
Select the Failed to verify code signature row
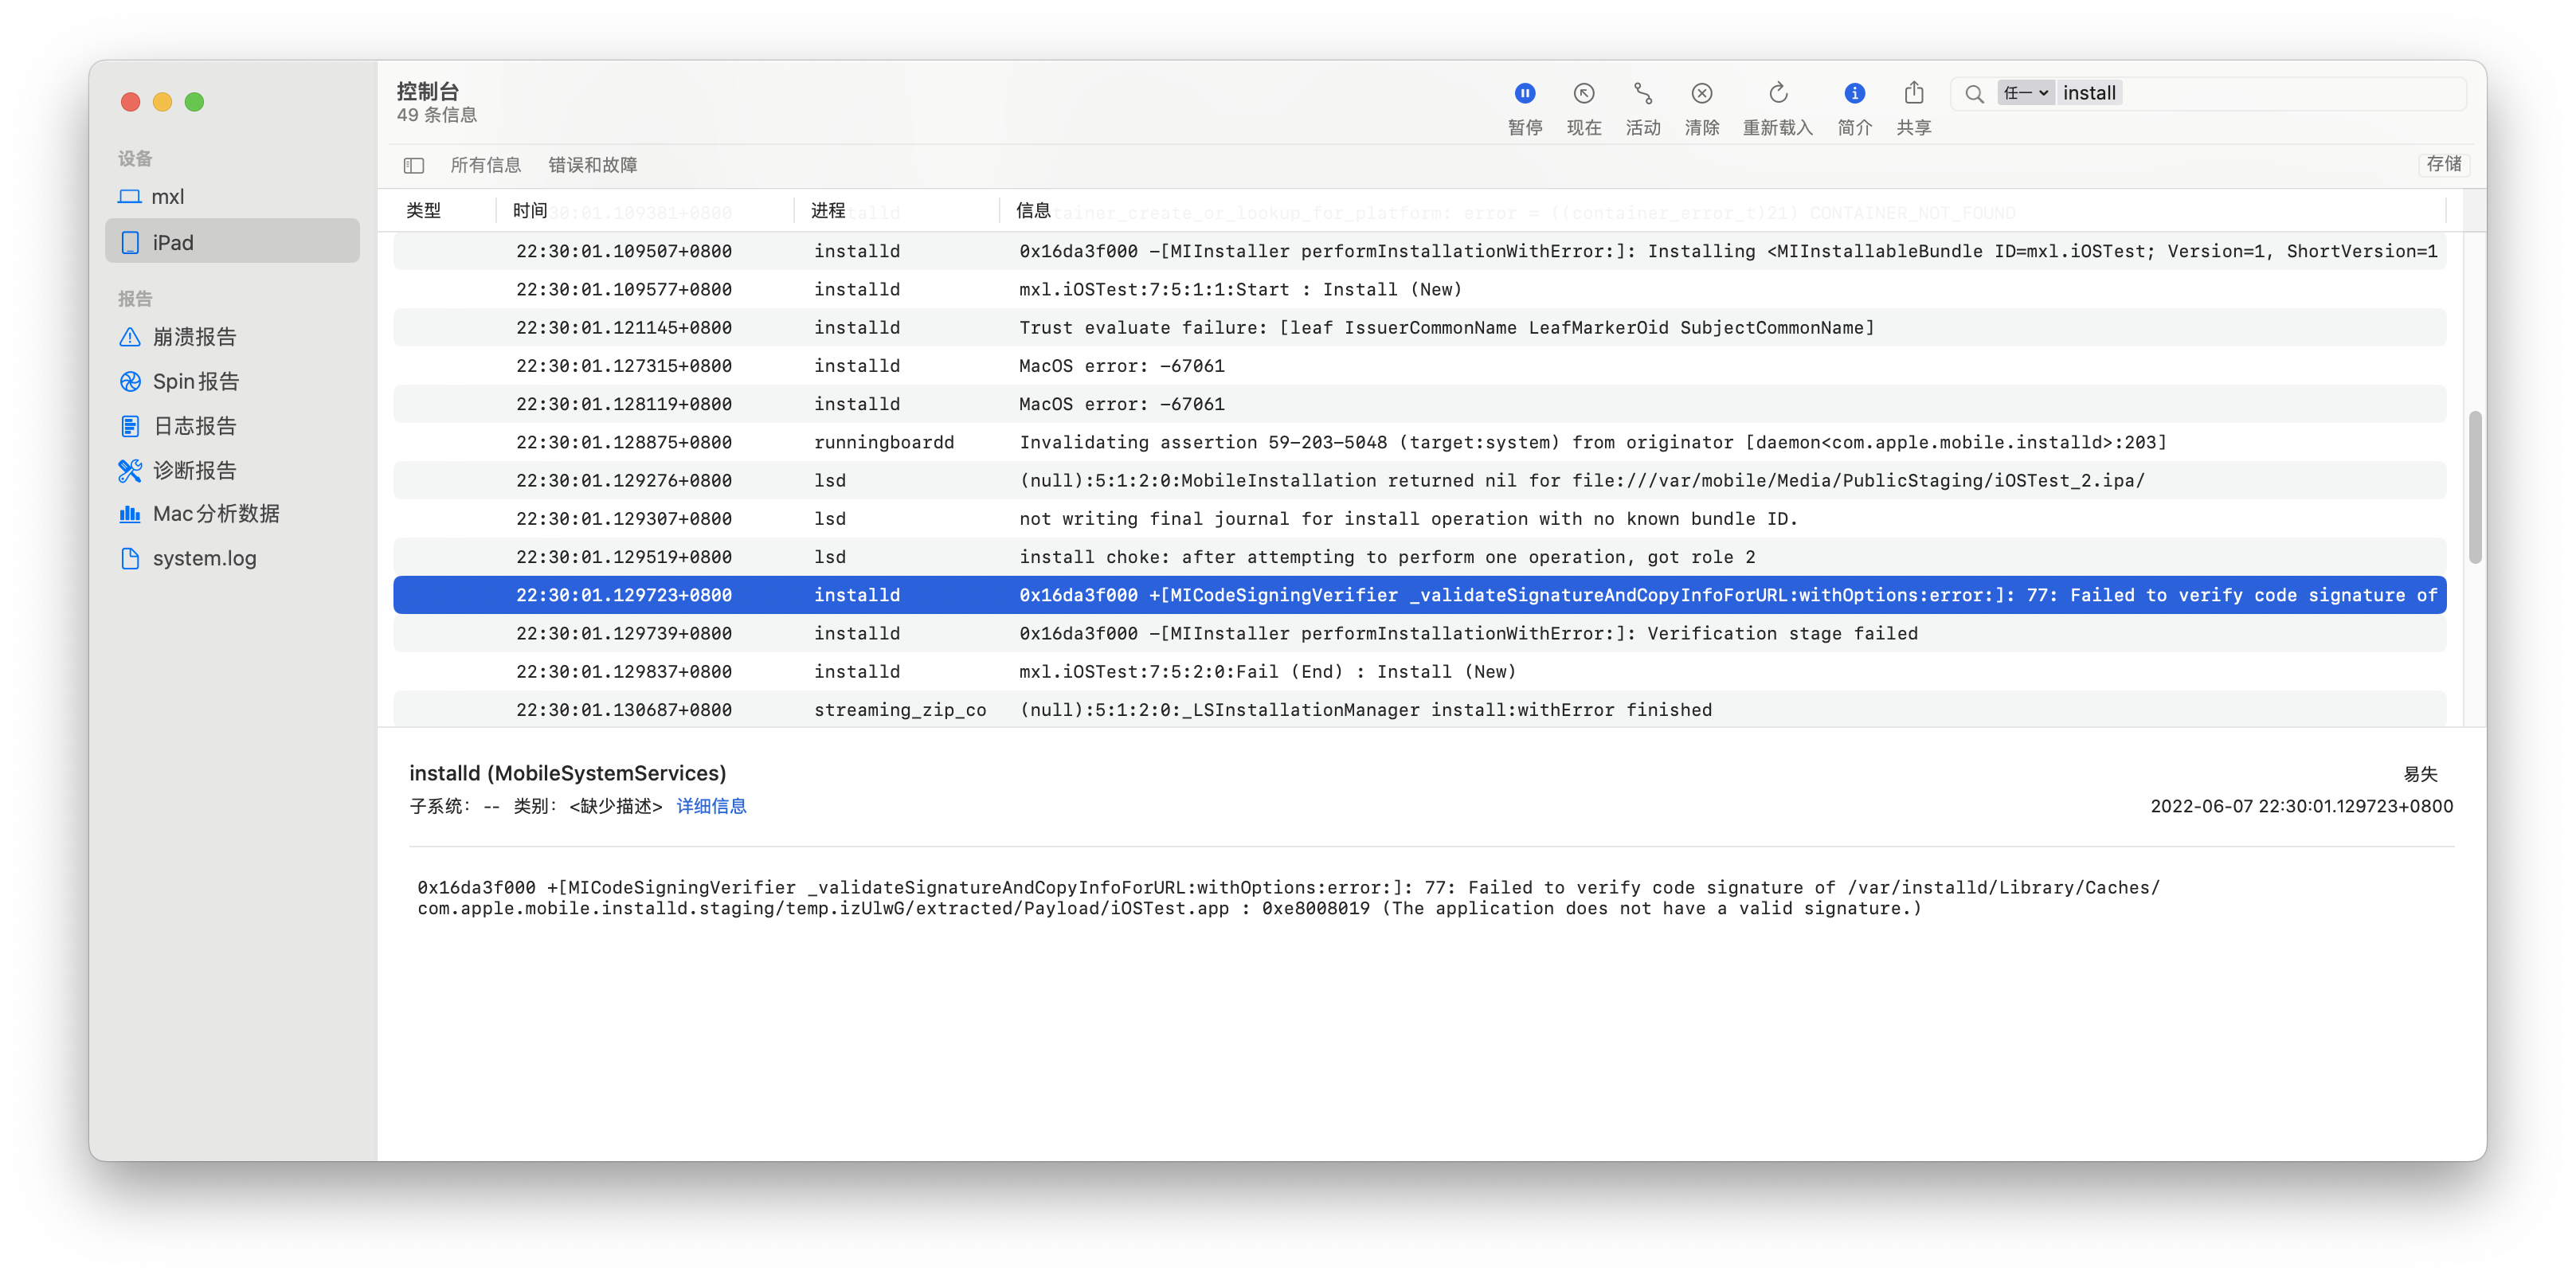point(1419,595)
